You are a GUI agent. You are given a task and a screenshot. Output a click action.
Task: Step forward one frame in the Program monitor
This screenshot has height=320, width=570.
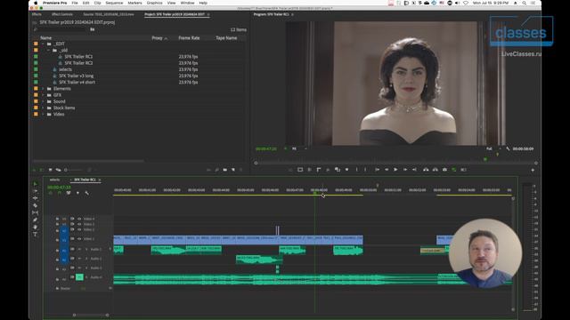tap(405, 170)
